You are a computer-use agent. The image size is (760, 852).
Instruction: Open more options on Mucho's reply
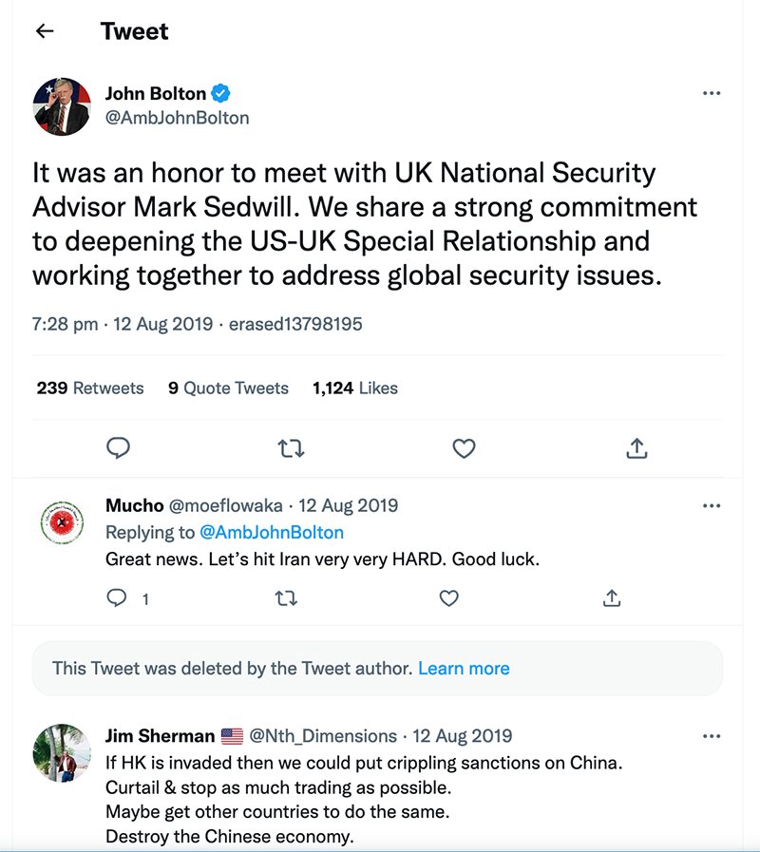[712, 506]
